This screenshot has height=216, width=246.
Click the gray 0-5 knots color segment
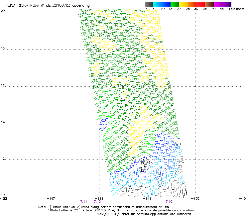[x=149, y=4]
